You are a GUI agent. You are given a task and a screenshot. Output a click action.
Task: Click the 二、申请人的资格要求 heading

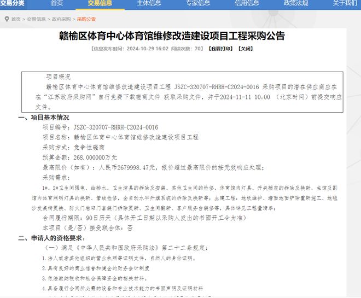52,238
